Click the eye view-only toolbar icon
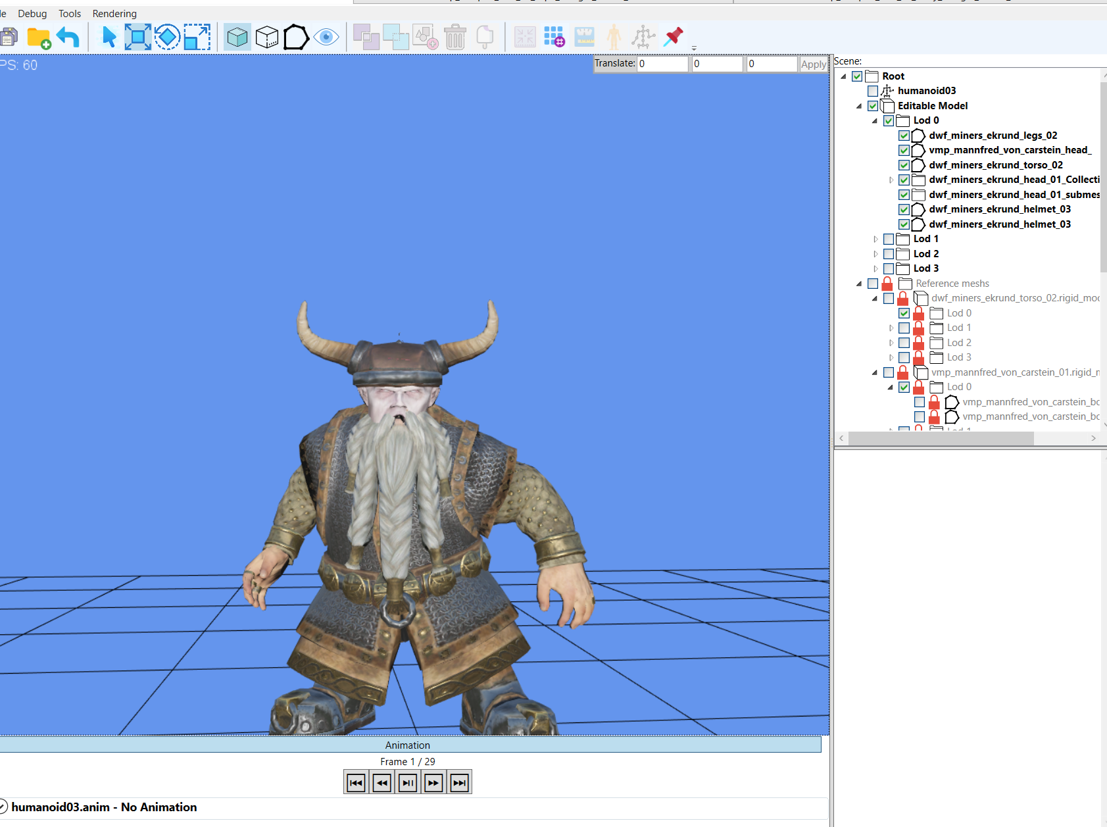Image resolution: width=1107 pixels, height=827 pixels. [x=326, y=37]
